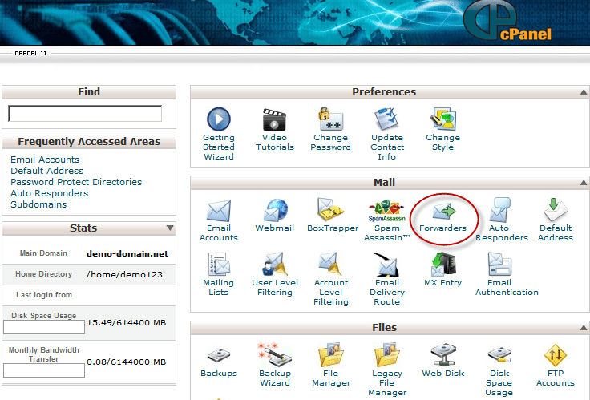Click the CPANEL 11 label

pos(30,54)
